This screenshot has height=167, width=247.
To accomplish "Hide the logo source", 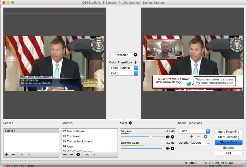I will tap(64, 146).
